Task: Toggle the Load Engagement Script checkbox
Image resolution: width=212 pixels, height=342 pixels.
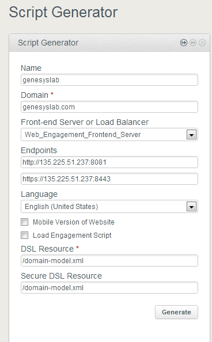Action: coord(24,235)
